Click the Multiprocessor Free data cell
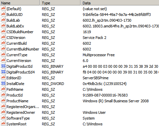This screenshot has height=126, width=159. click(99, 55)
